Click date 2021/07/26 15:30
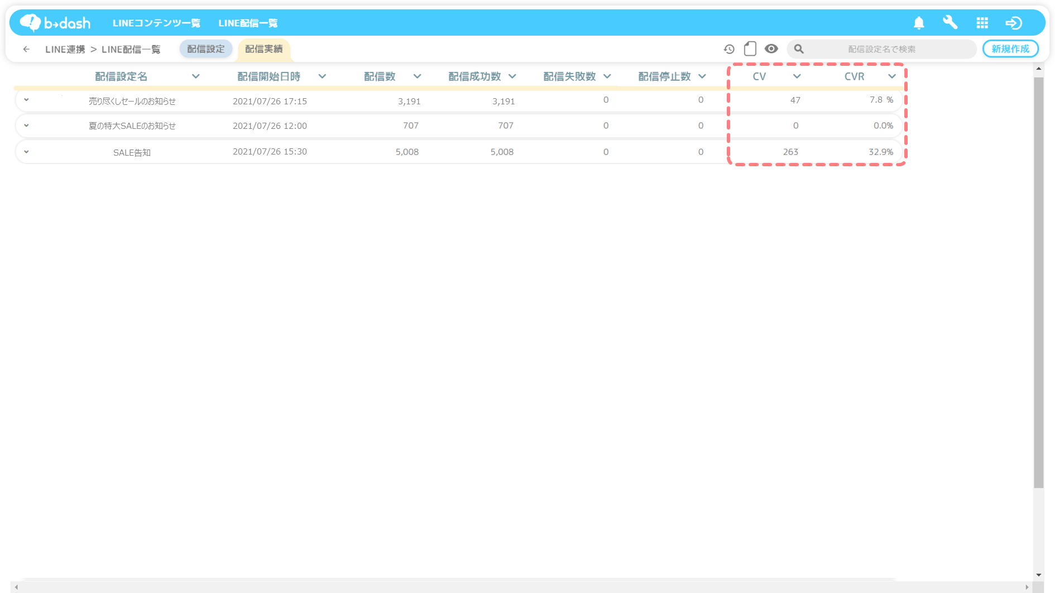 [x=270, y=152]
